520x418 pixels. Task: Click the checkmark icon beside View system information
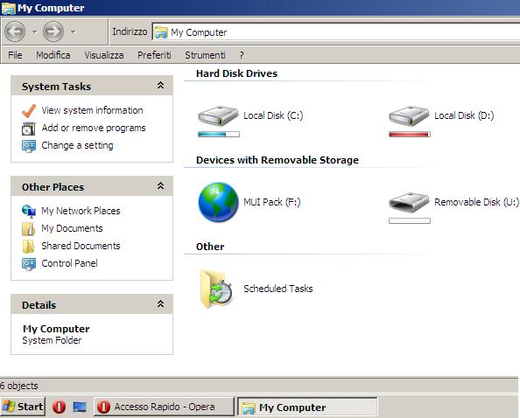pos(29,111)
